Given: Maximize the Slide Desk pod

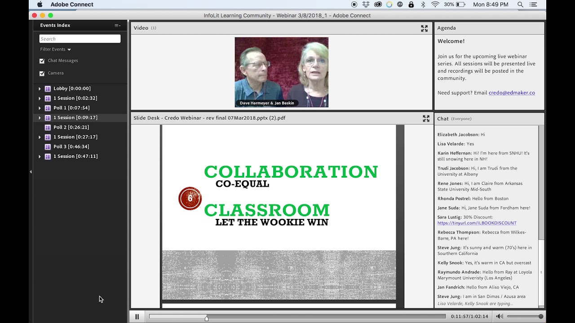Looking at the screenshot, I should 426,118.
